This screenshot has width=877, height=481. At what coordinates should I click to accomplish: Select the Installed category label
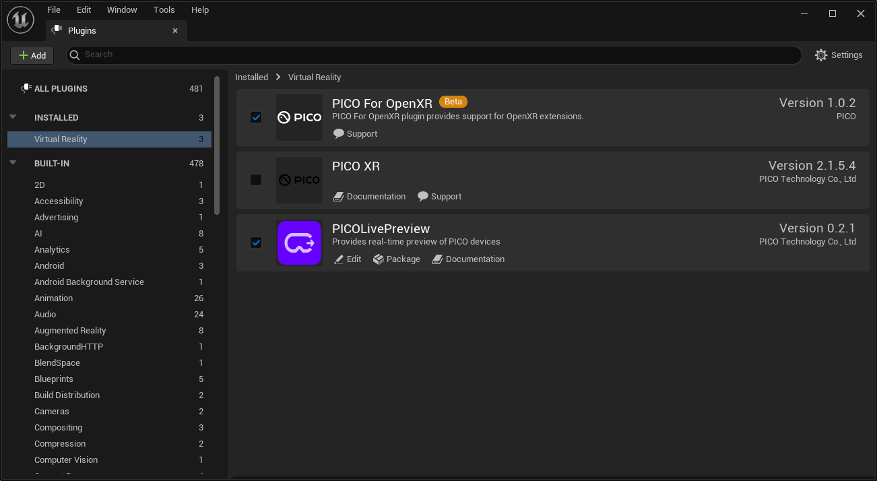57,117
